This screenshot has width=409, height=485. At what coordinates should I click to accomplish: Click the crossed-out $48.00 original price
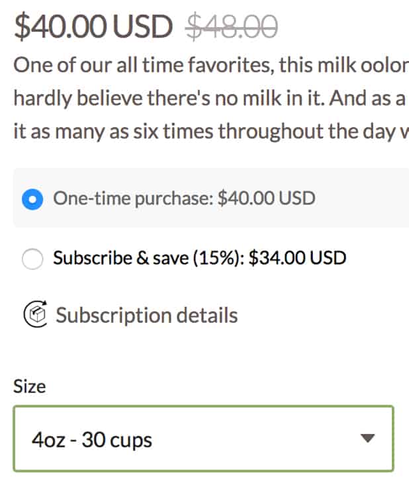tap(232, 26)
